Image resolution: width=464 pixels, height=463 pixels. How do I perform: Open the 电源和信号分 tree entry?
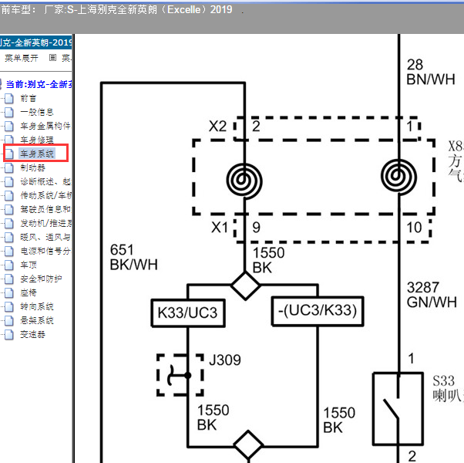point(46,252)
